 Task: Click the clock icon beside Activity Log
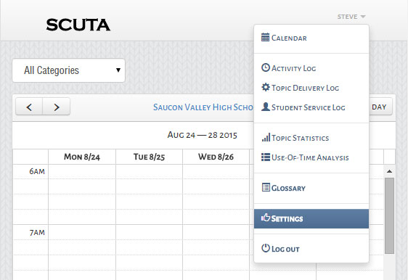266,67
